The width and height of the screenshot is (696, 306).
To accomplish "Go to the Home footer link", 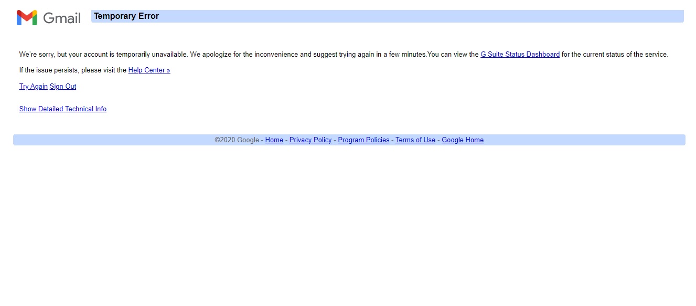I will [274, 140].
